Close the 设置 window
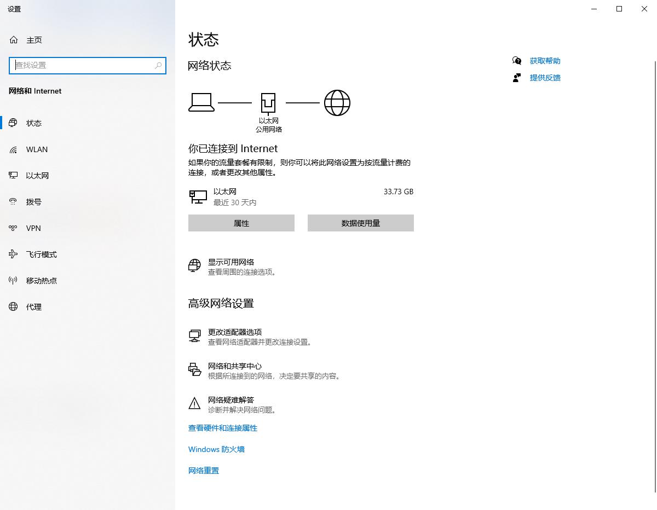Viewport: 657px width, 510px height. (x=644, y=9)
